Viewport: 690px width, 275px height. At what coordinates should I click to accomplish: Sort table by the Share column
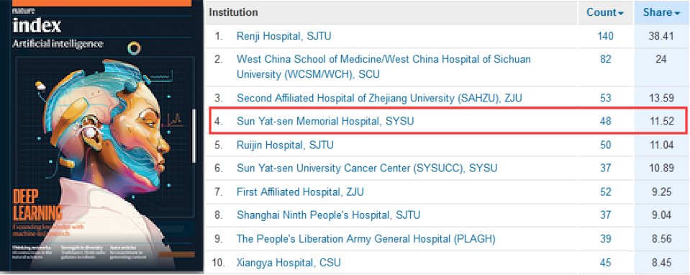coord(661,12)
